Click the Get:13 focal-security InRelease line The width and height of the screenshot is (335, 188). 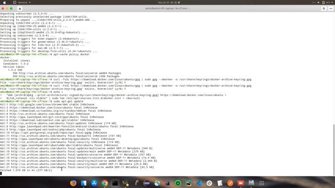60,142
